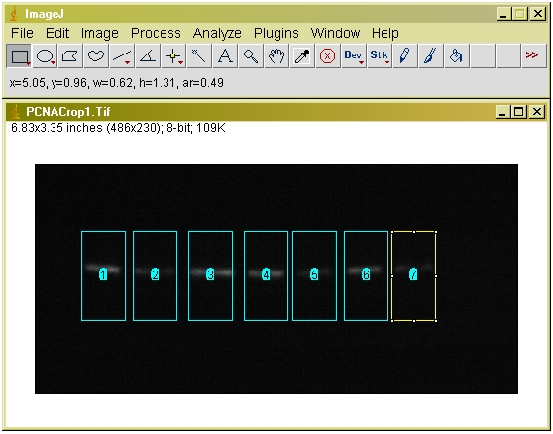
Task: Click lane 5 label in gel image
Action: point(314,273)
